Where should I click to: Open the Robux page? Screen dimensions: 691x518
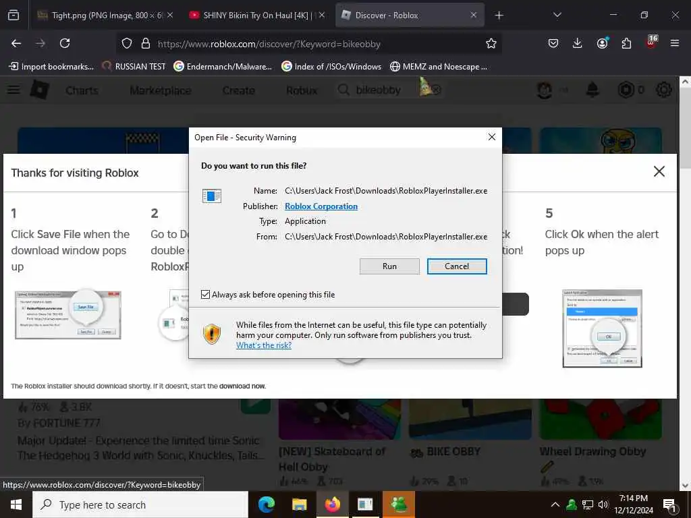coord(302,90)
